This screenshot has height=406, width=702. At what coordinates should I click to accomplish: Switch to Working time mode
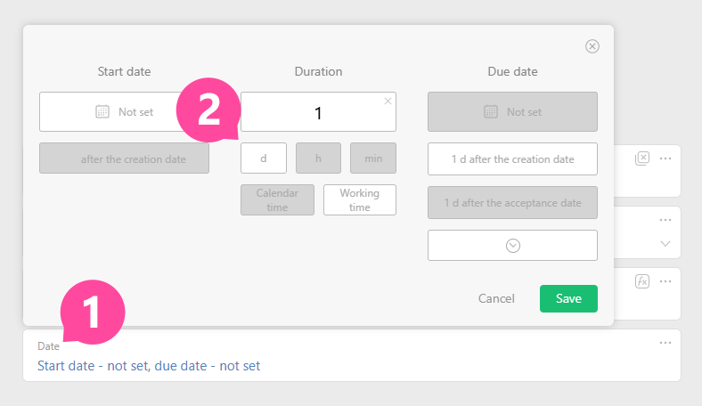click(359, 199)
